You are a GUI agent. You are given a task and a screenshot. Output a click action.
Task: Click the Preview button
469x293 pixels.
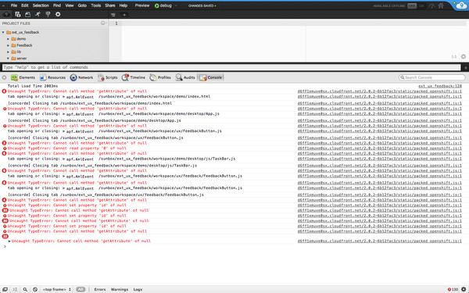click(142, 5)
